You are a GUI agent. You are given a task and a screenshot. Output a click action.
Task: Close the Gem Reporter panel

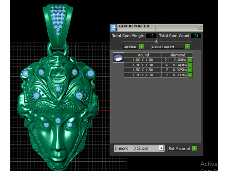coord(199,27)
